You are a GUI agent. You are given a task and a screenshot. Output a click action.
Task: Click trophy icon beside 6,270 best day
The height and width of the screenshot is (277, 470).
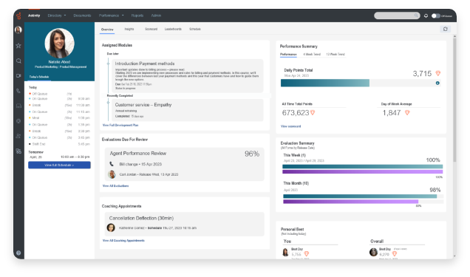(x=395, y=254)
